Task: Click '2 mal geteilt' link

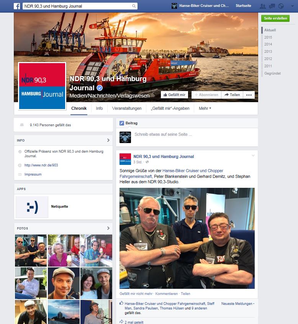Action: click(134, 322)
